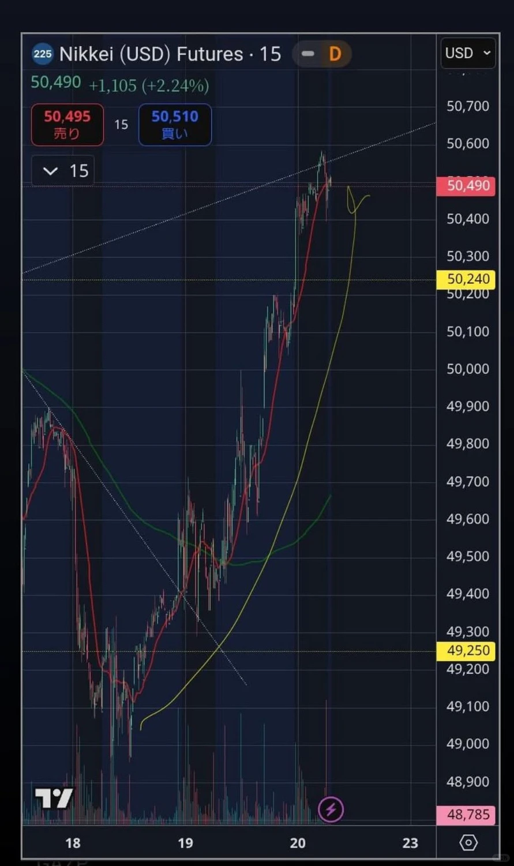Click the gray dash market status pill
The image size is (514, 866).
[308, 54]
